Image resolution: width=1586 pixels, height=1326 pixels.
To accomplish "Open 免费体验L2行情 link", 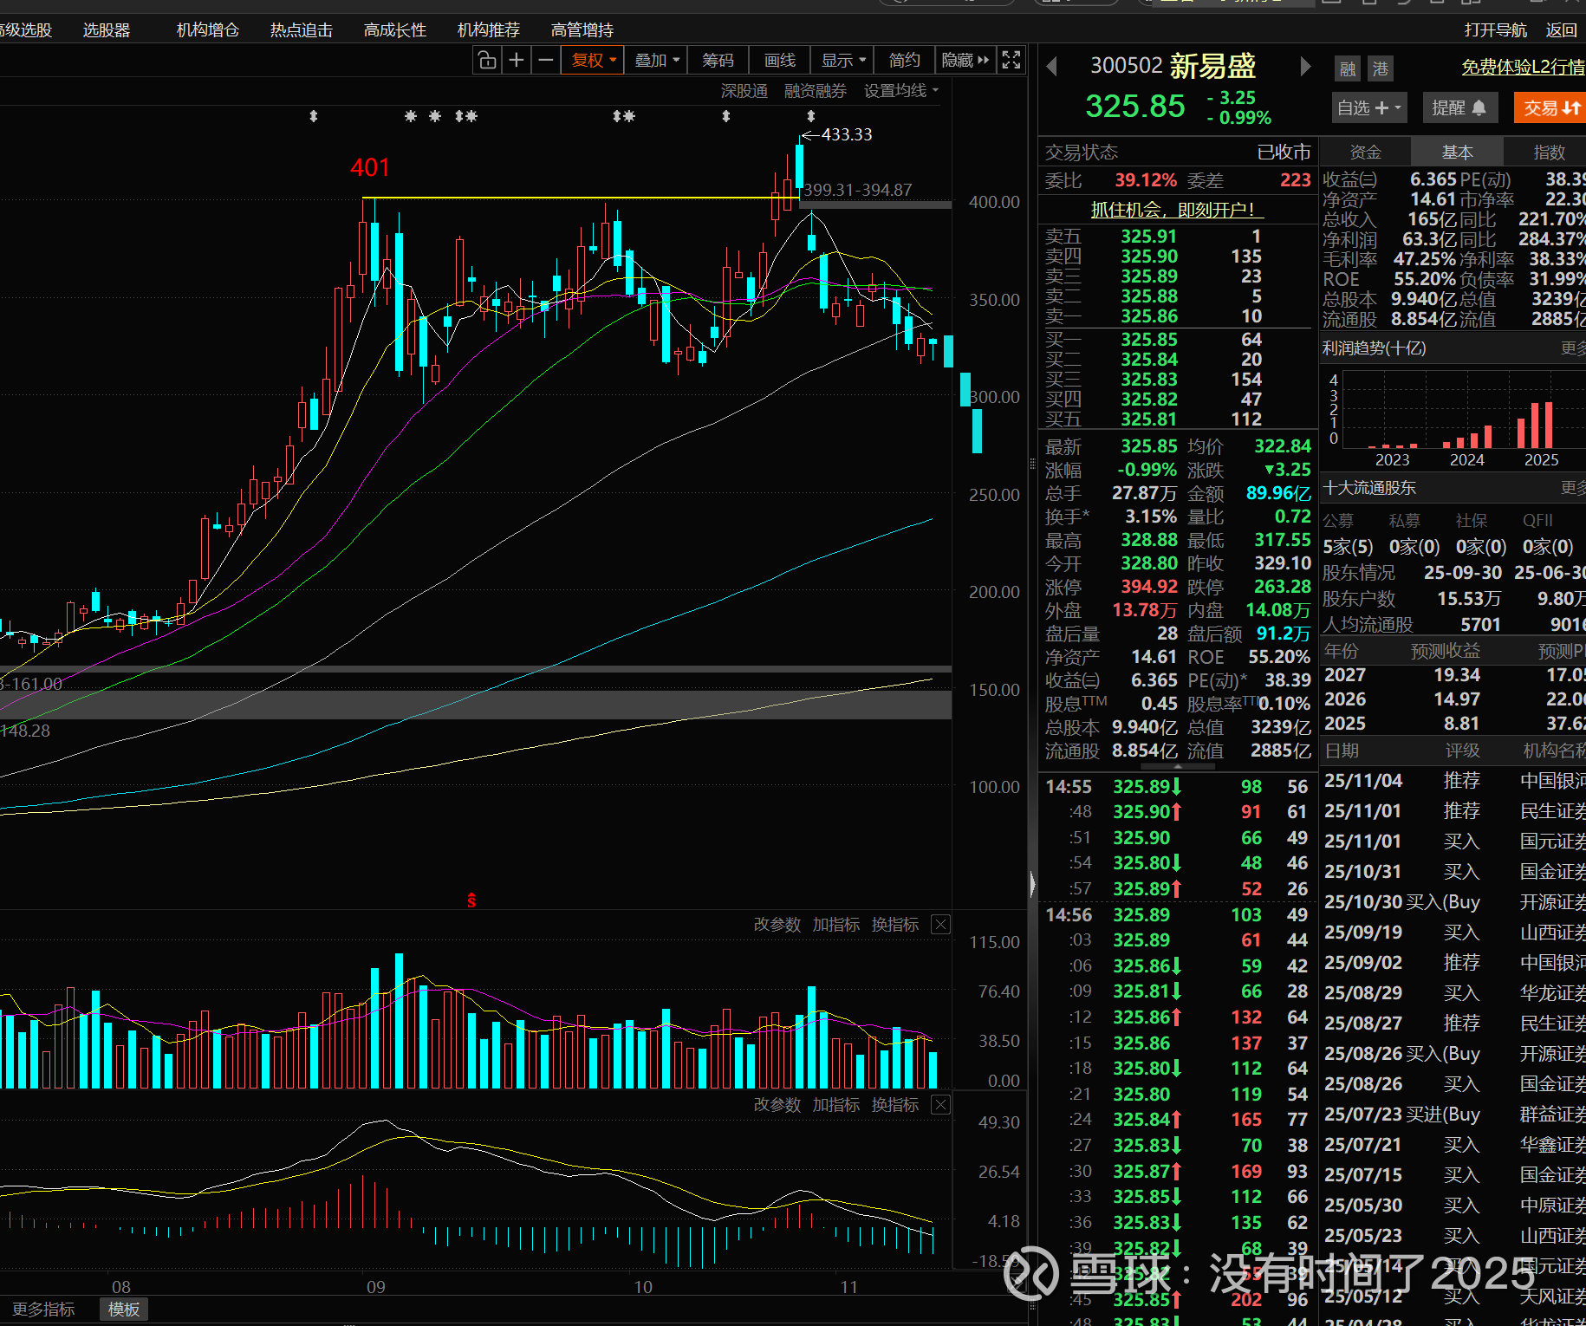I will [1524, 67].
